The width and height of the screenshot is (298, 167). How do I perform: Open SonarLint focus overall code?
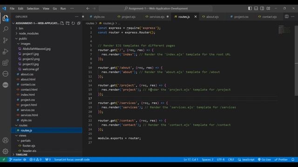tap(72, 160)
